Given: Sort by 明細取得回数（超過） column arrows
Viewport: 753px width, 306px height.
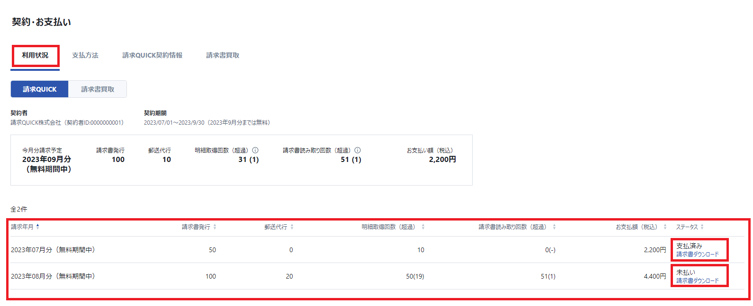Looking at the screenshot, I should [x=423, y=227].
